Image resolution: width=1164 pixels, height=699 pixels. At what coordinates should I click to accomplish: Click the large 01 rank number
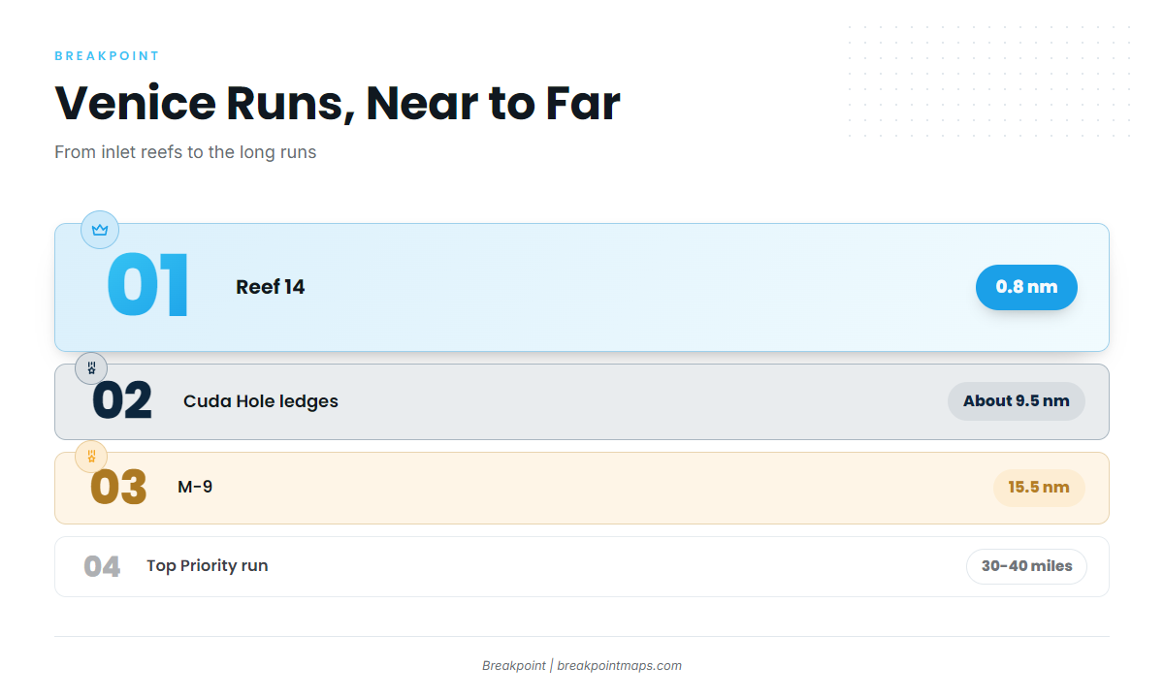click(x=147, y=287)
